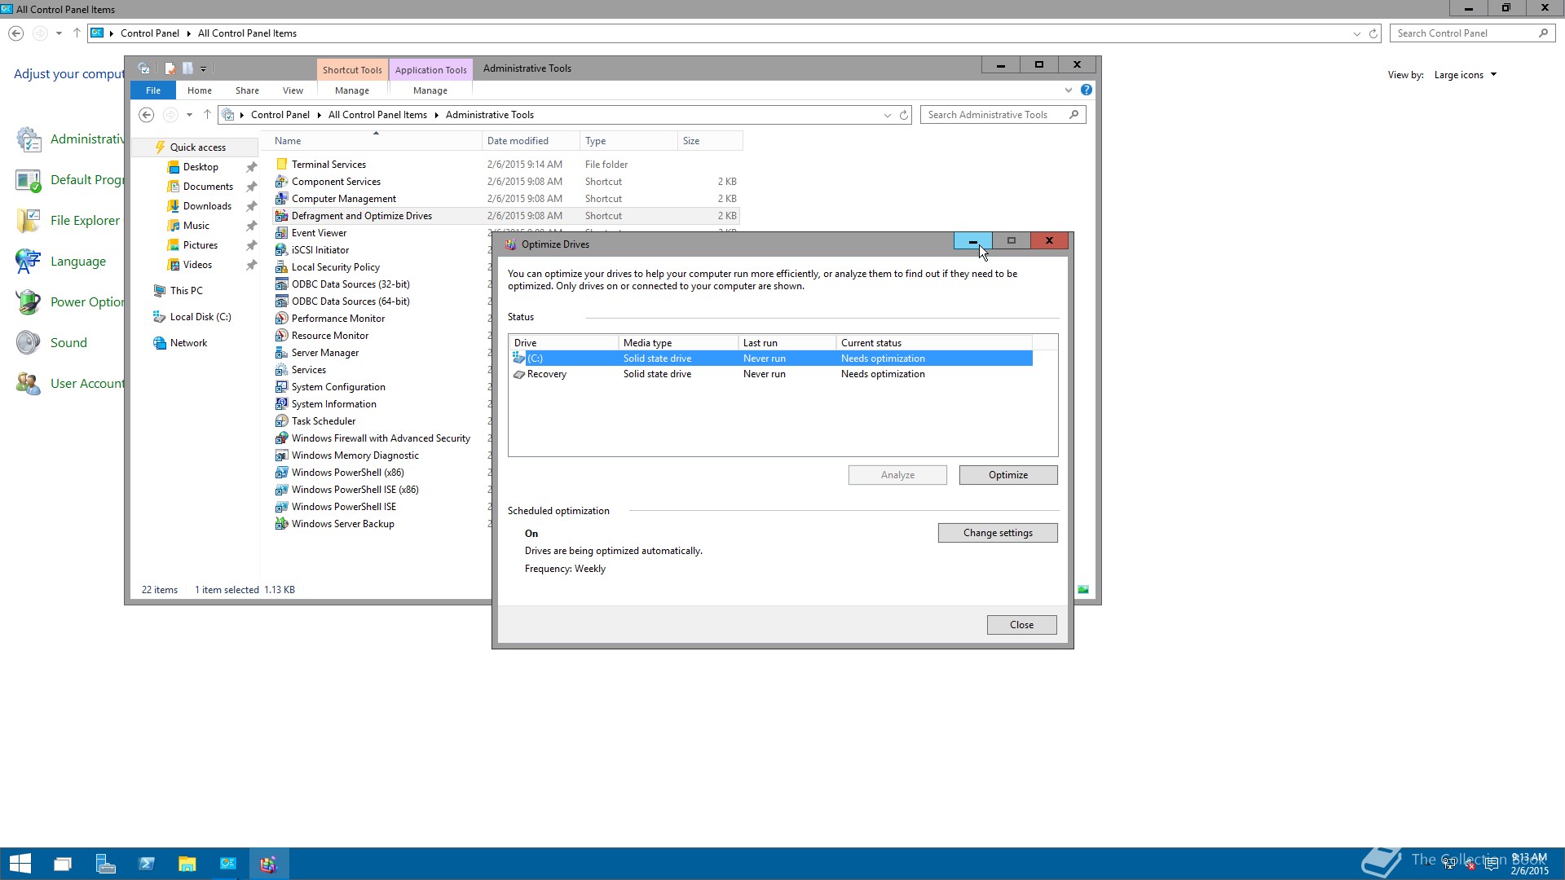Select the Component Services shortcut icon
Viewport: 1565px width, 880px height.
281,181
